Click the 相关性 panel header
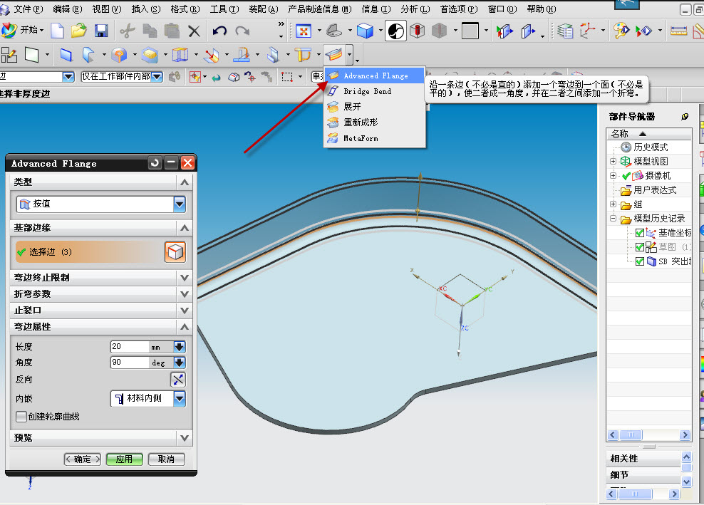The height and width of the screenshot is (505, 704). [643, 458]
